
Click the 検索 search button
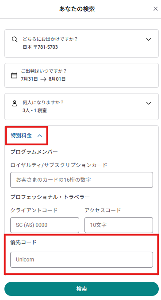[x=81, y=289]
